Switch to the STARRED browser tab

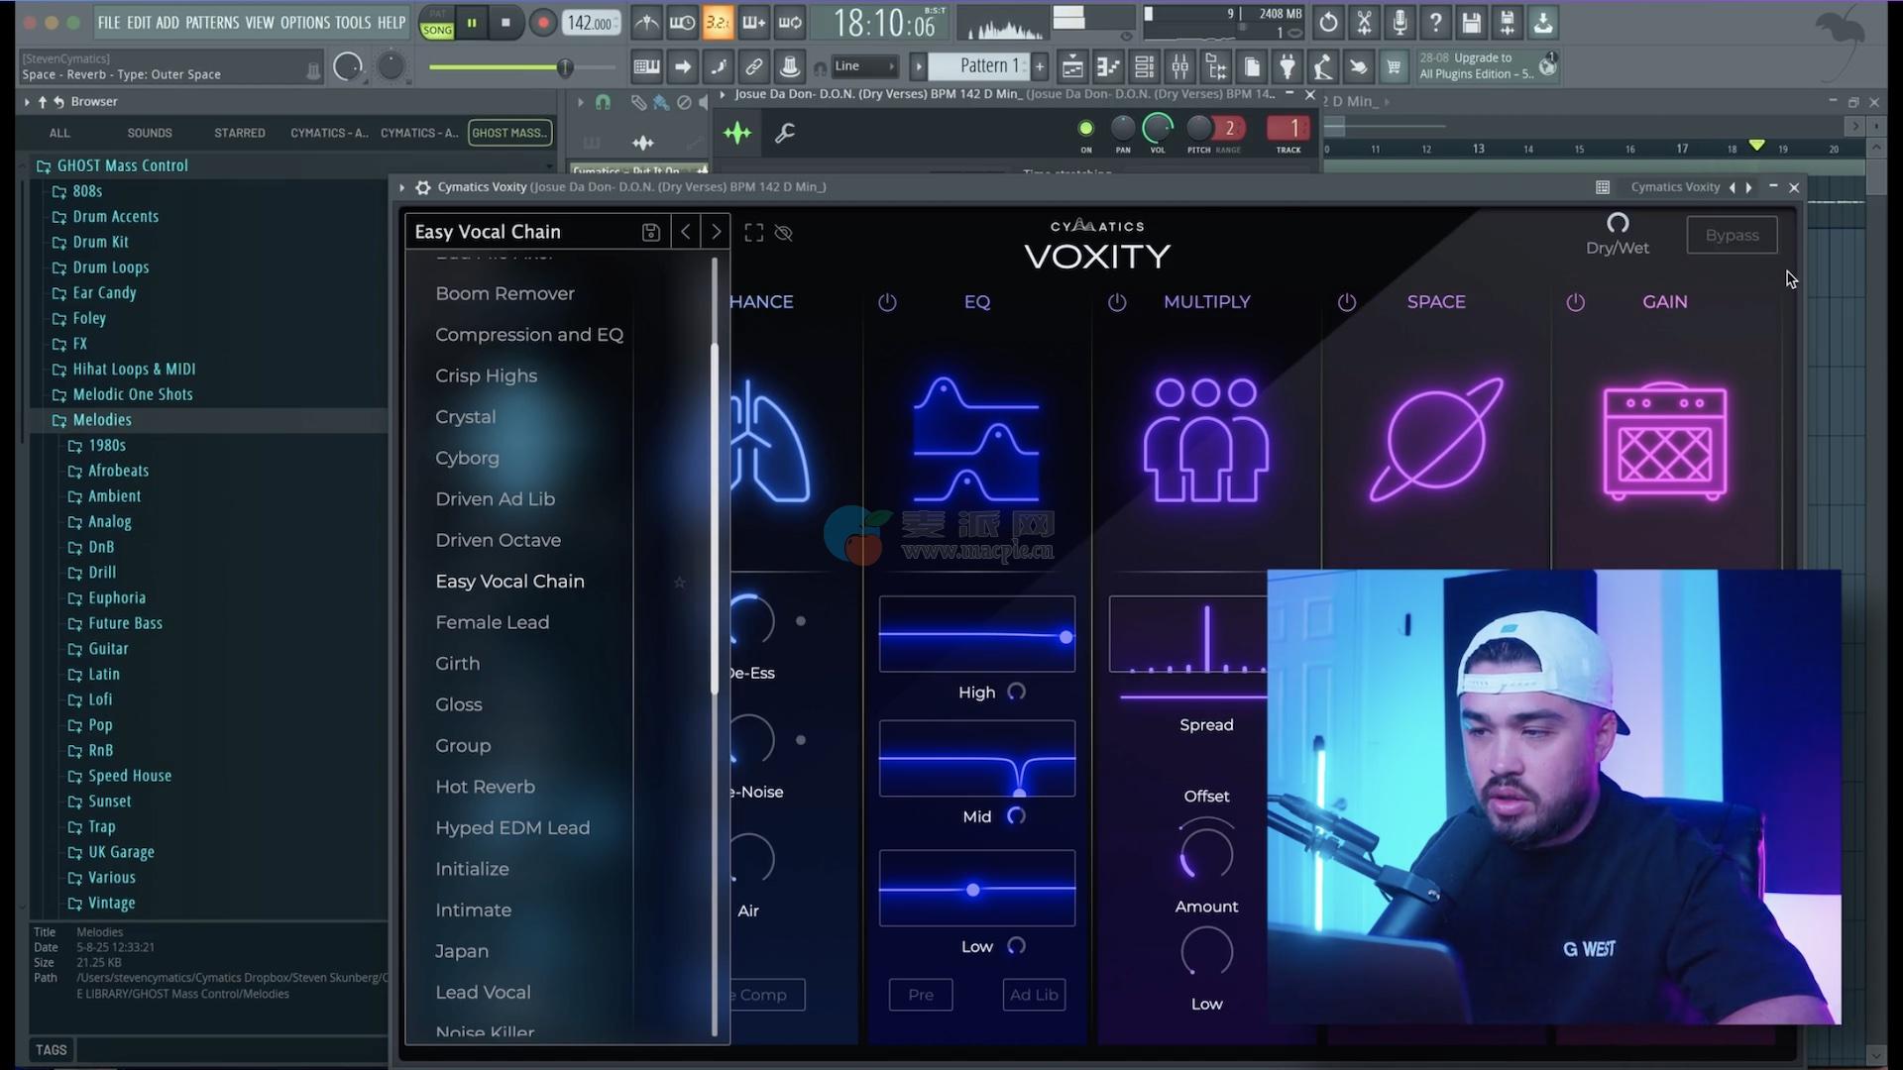coord(239,133)
